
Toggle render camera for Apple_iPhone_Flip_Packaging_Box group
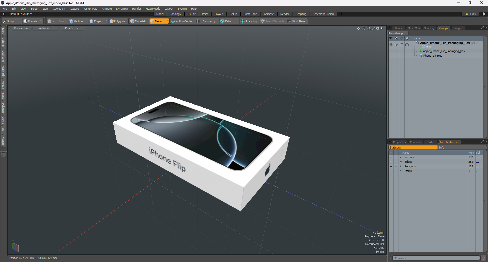pos(396,45)
